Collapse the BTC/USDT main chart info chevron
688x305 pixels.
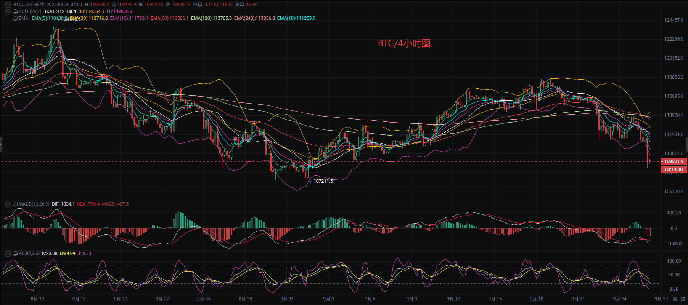click(x=8, y=5)
